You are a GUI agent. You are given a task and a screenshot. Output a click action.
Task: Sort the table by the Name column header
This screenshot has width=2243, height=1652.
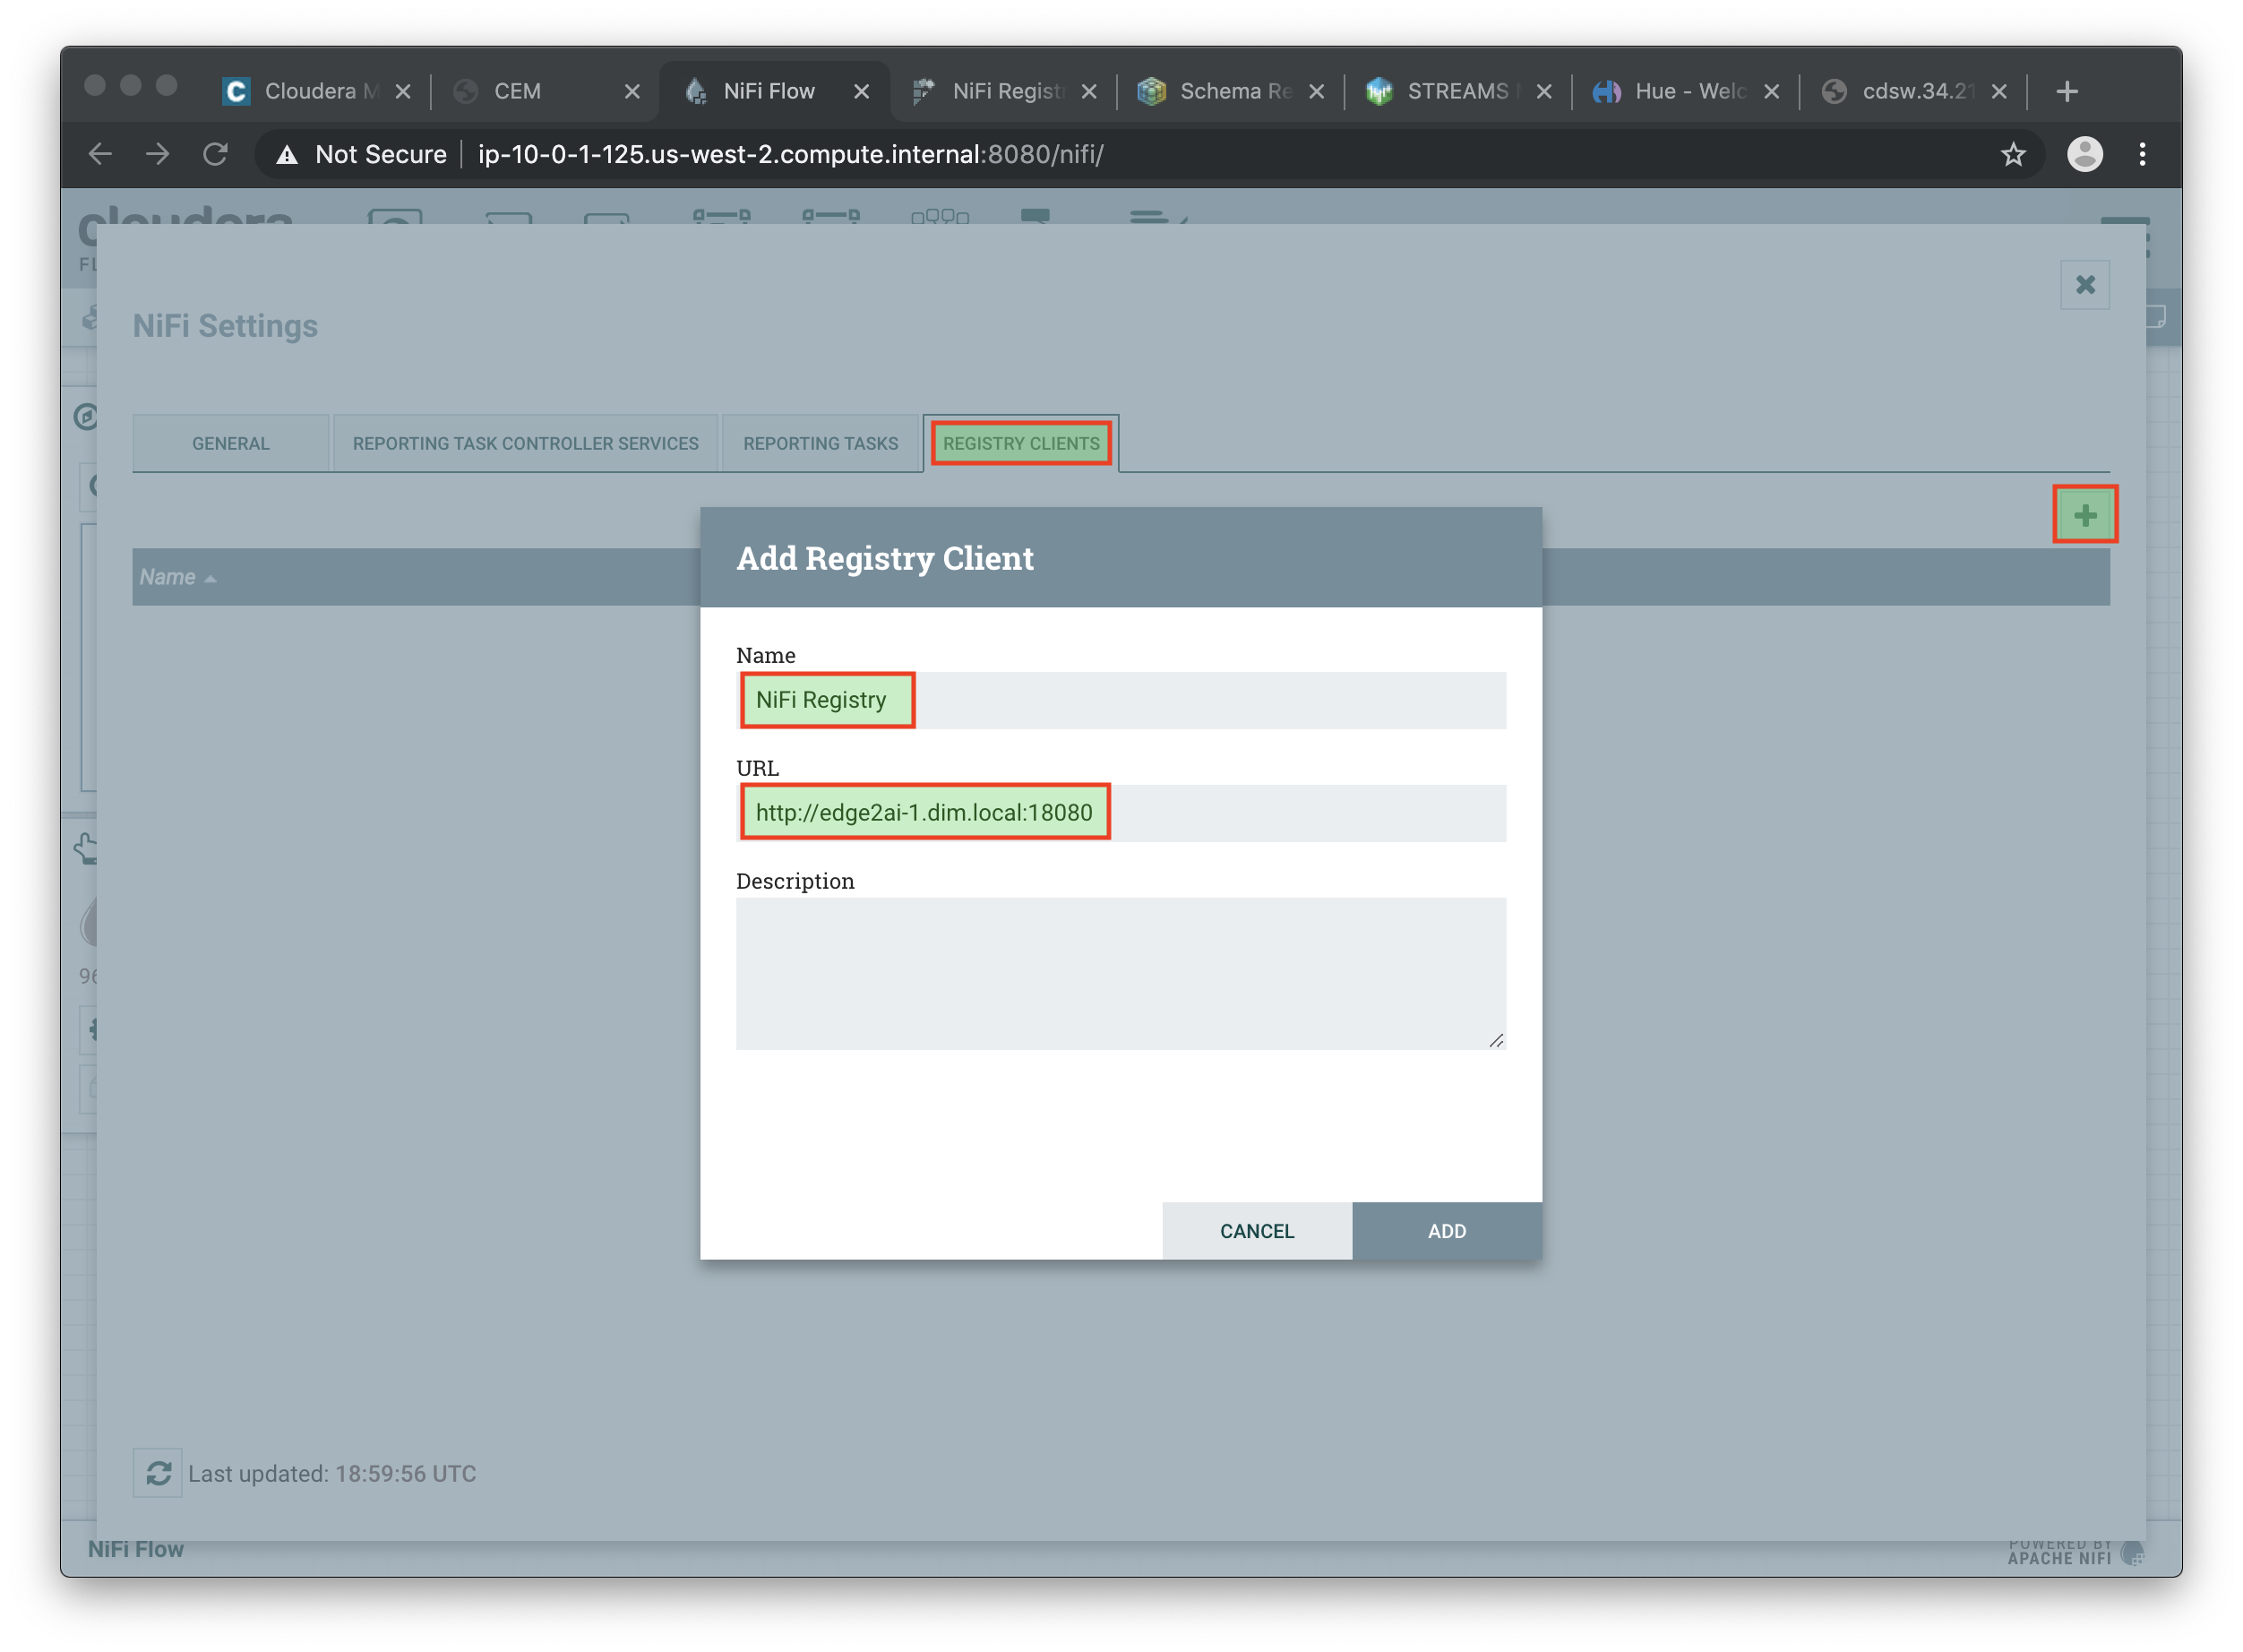pos(168,577)
